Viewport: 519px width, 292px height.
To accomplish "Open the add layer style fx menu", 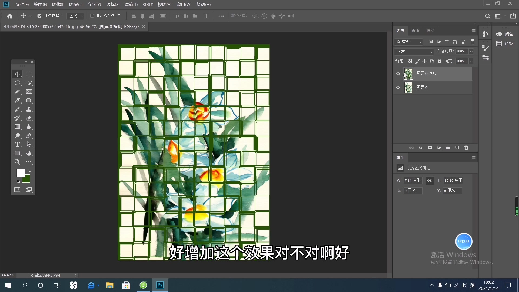I will [x=421, y=148].
